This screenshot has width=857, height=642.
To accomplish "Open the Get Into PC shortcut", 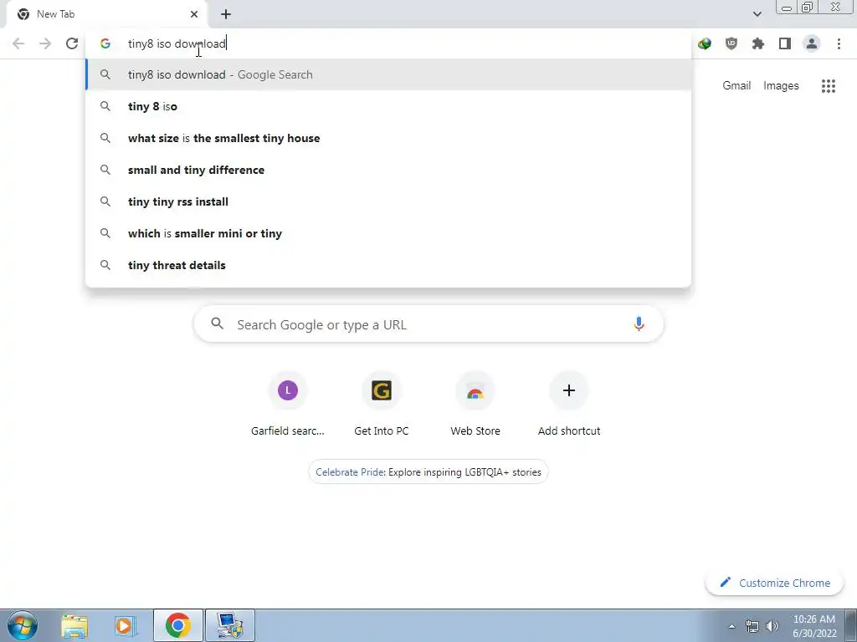I will [x=382, y=404].
